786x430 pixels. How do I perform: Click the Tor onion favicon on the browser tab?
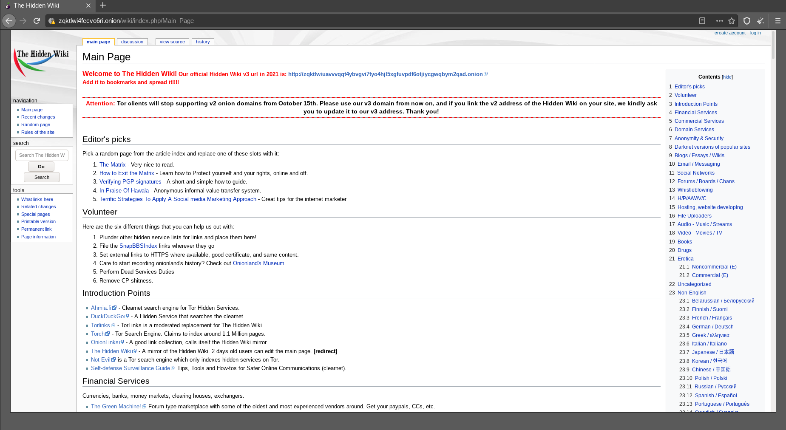7,6
